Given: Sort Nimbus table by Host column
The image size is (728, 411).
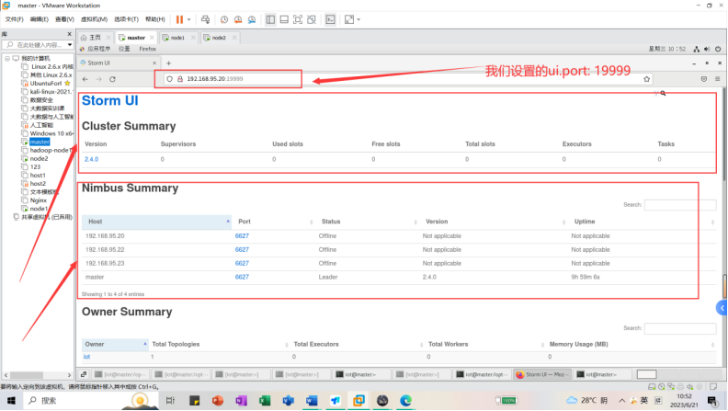Looking at the screenshot, I should coord(157,222).
